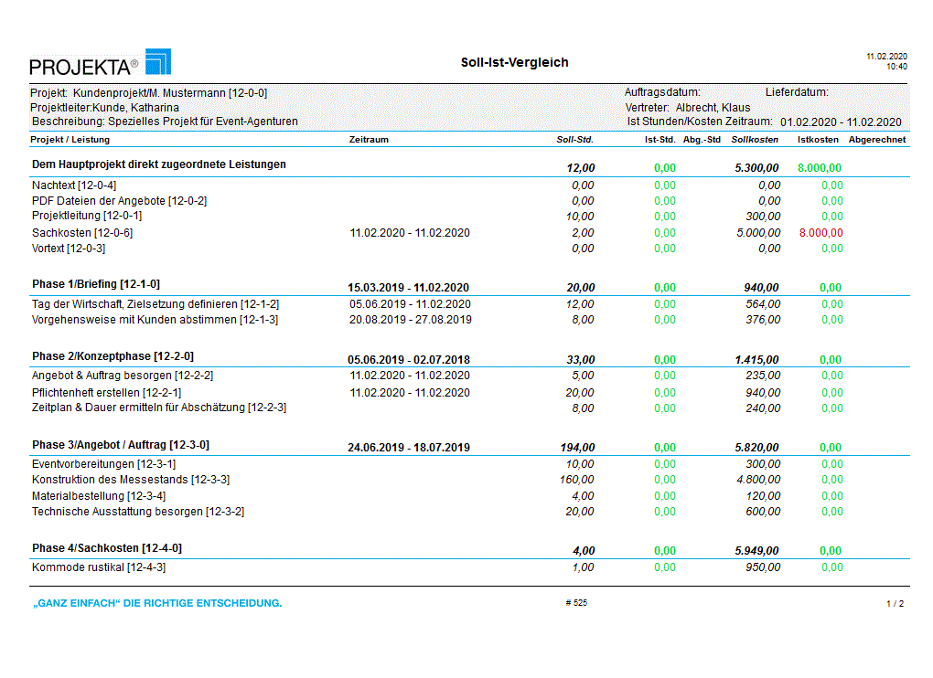
Task: Select the Phase 2/Konzeptphase [12-2-0] heading
Action: click(x=113, y=356)
